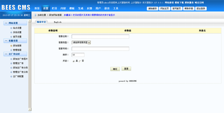Open the 网站建设 header link
The image size is (224, 113).
(169, 3)
